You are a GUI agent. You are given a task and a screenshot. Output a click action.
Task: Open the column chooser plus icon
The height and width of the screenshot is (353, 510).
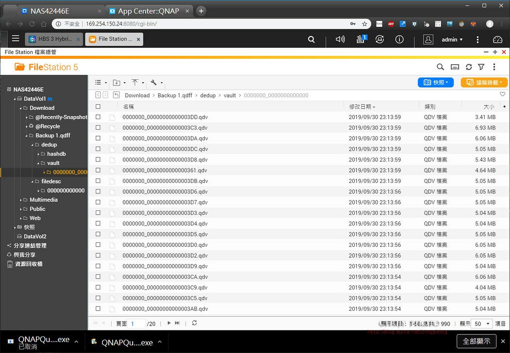pyautogui.click(x=505, y=106)
